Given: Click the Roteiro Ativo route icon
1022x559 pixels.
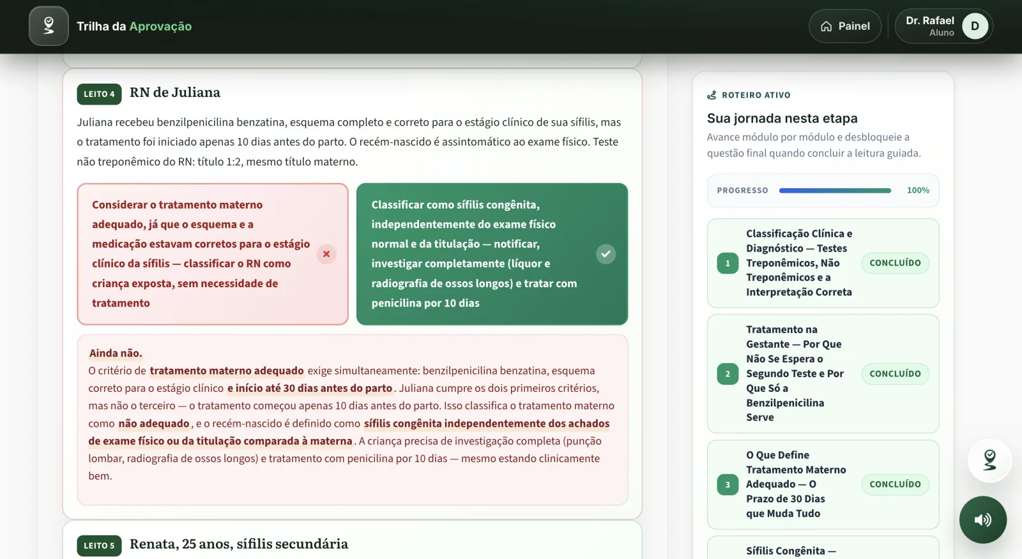Looking at the screenshot, I should (712, 95).
